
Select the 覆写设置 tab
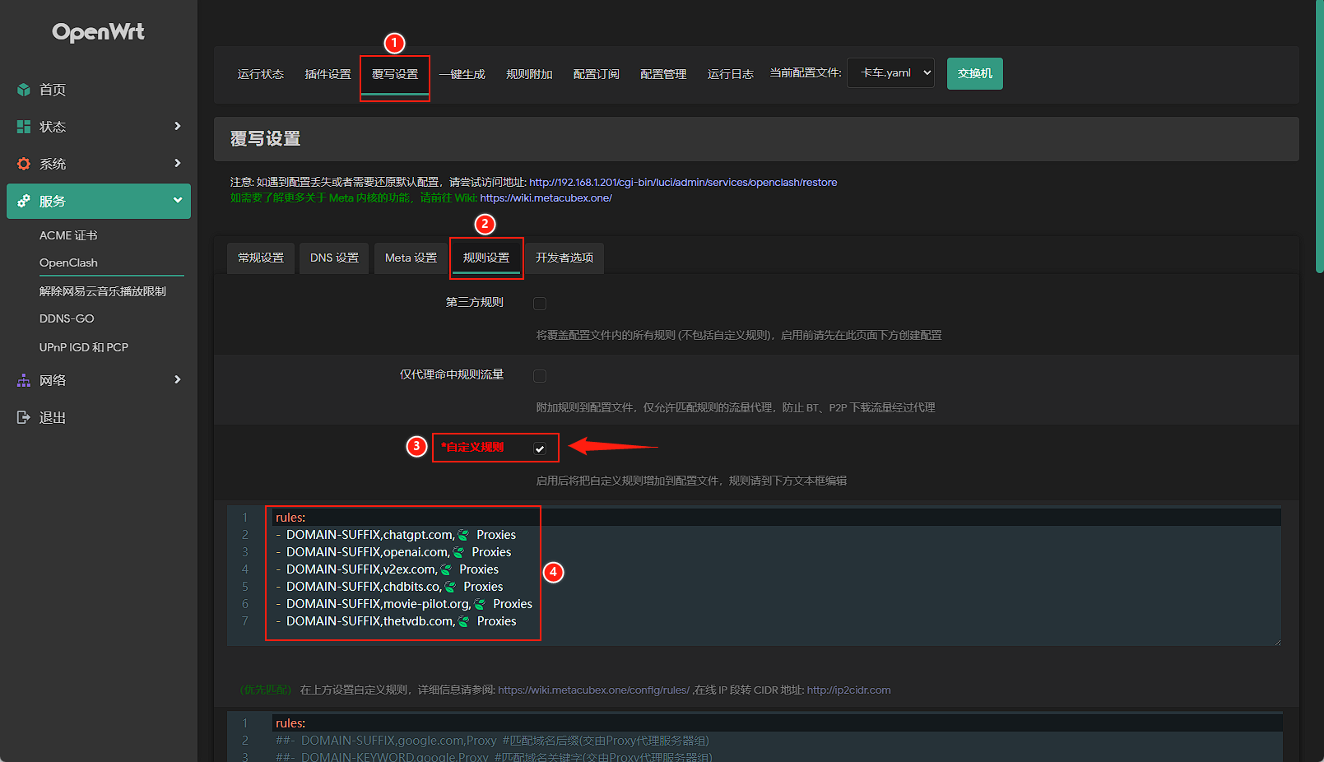coord(395,74)
